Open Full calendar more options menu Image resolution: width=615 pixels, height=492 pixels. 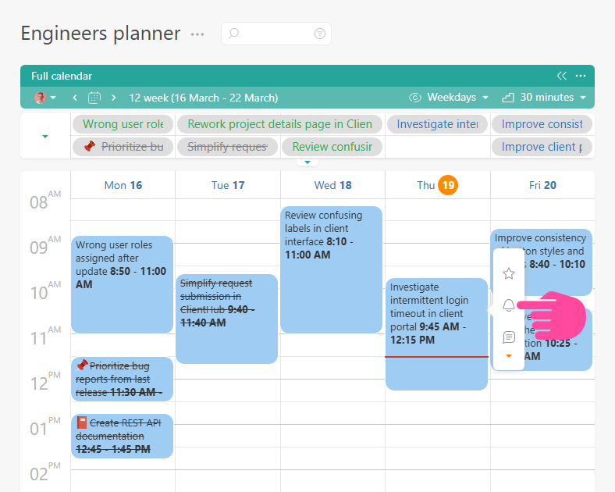click(581, 76)
